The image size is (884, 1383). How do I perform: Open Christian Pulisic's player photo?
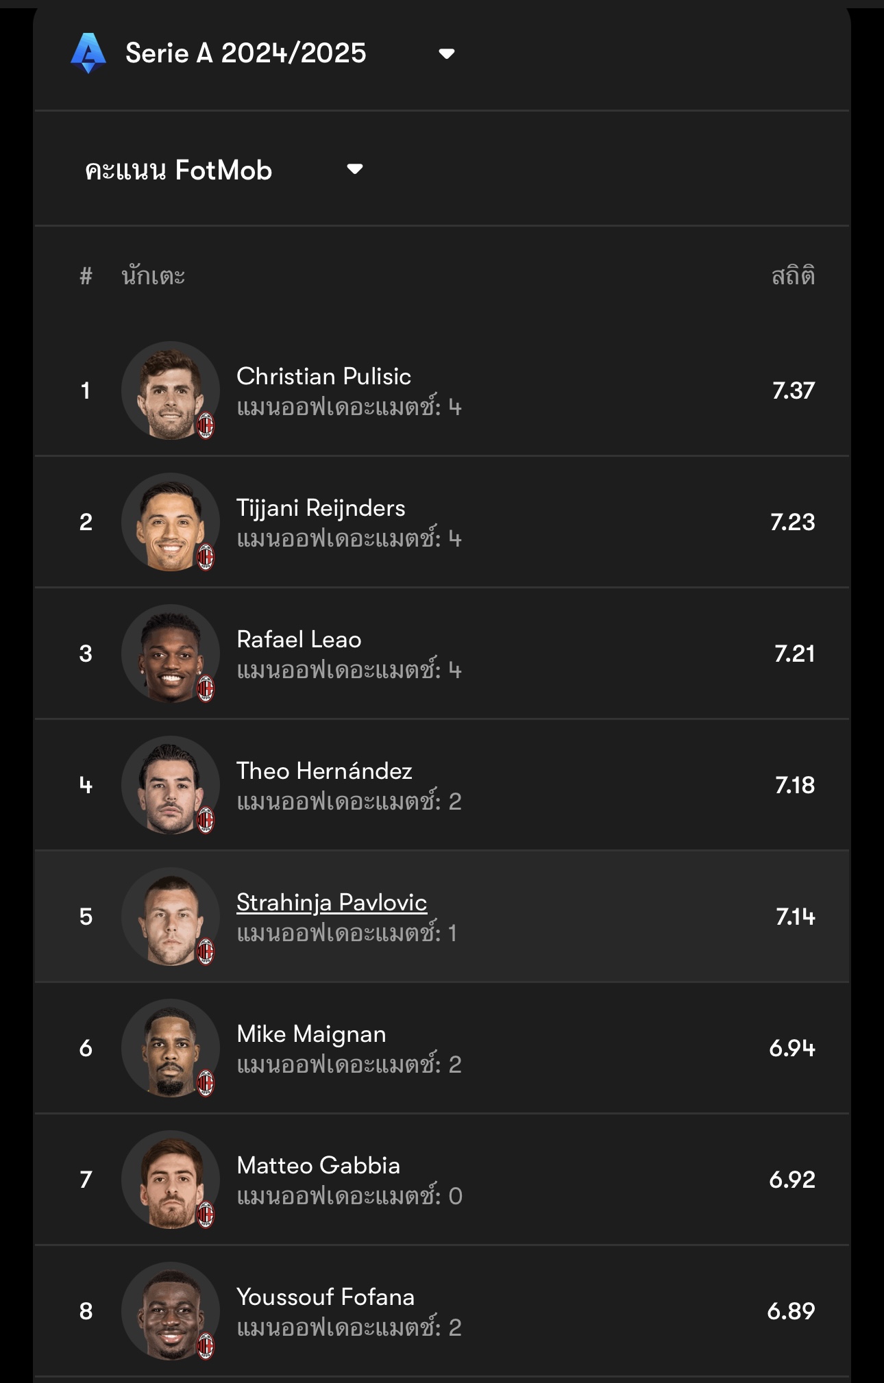tap(169, 389)
